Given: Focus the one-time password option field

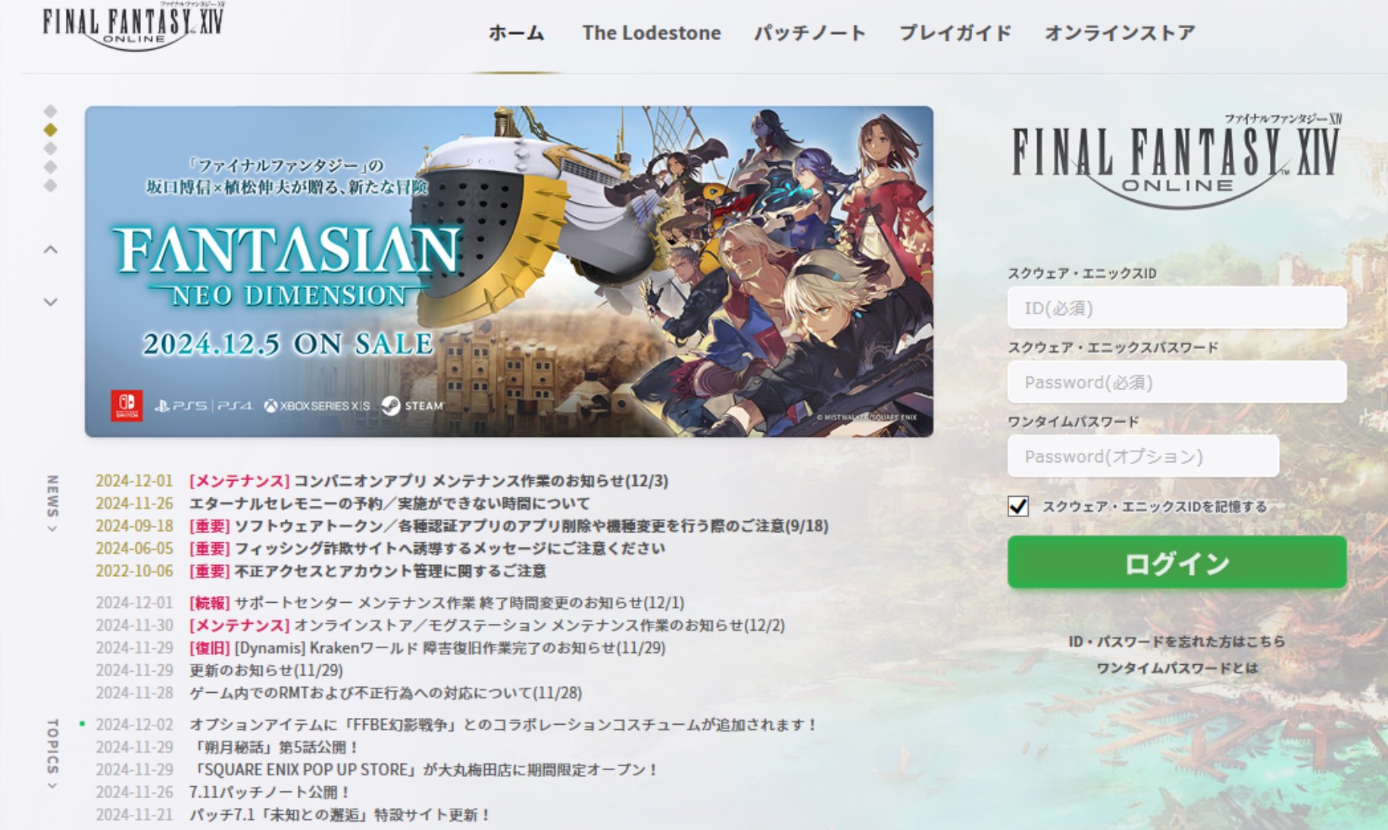Looking at the screenshot, I should click(x=1143, y=456).
